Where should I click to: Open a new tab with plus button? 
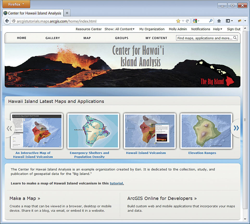click(x=67, y=13)
